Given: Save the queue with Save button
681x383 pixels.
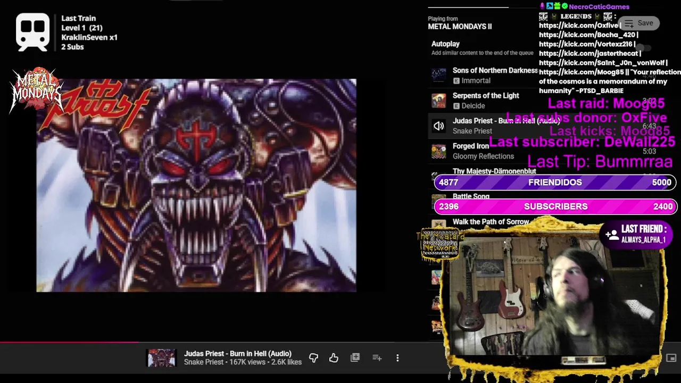Looking at the screenshot, I should click(x=638, y=23).
